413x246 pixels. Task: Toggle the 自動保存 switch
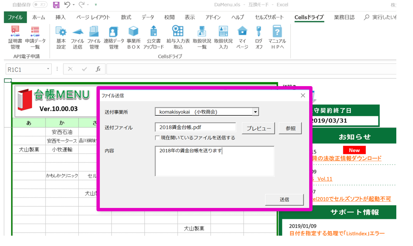pyautogui.click(x=40, y=5)
